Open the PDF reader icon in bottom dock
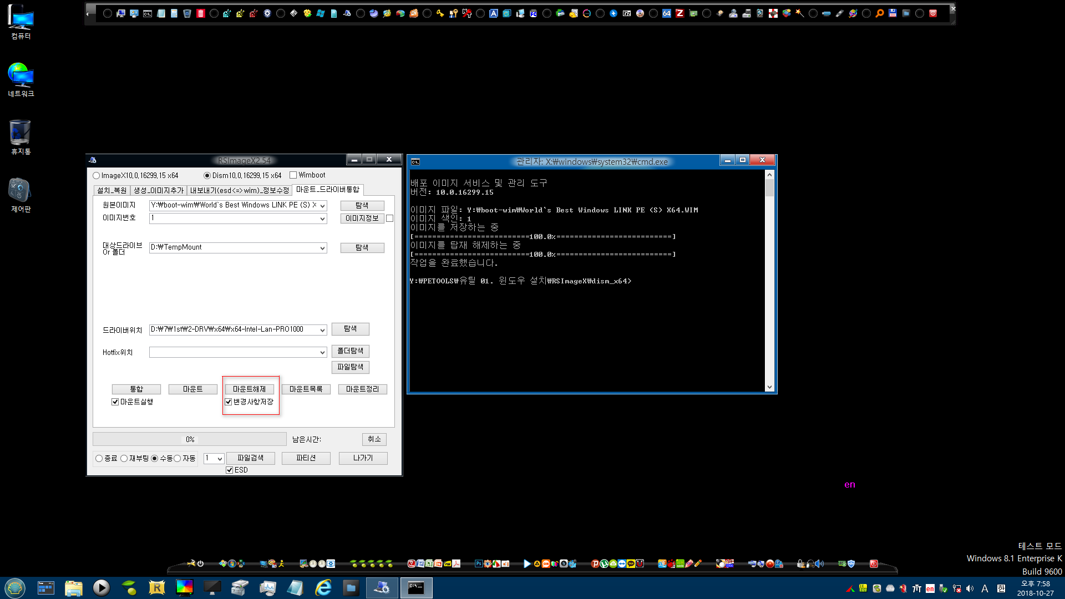Image resolution: width=1065 pixels, height=599 pixels. point(456,564)
